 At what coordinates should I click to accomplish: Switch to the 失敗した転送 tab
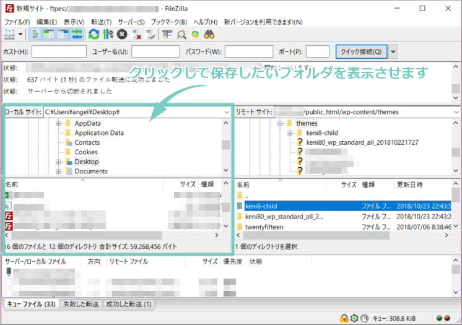81,304
